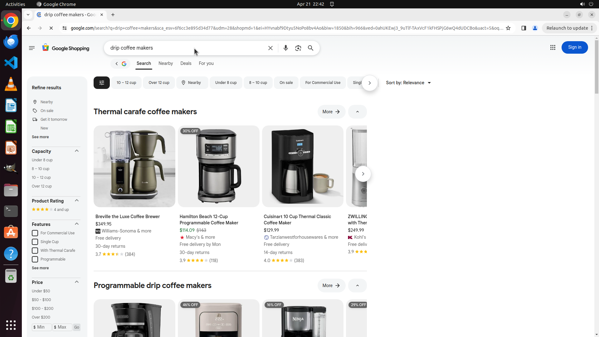The width and height of the screenshot is (599, 337).
Task: Click the minimum price input field
Action: point(42,327)
